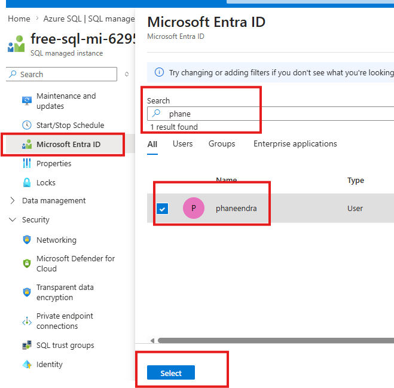Image resolution: width=394 pixels, height=388 pixels.
Task: Focus the Entra ID search field containing phane
Action: [270, 114]
